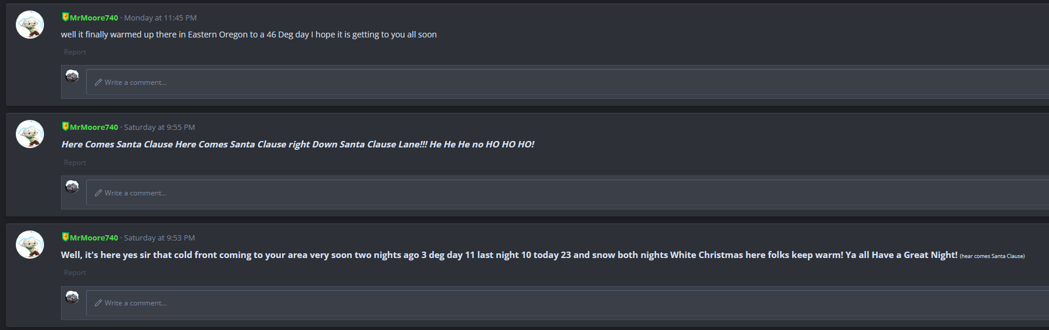Click the 'Saturday at 9:55 PM' timestamp
This screenshot has width=1049, height=330.
pos(159,128)
